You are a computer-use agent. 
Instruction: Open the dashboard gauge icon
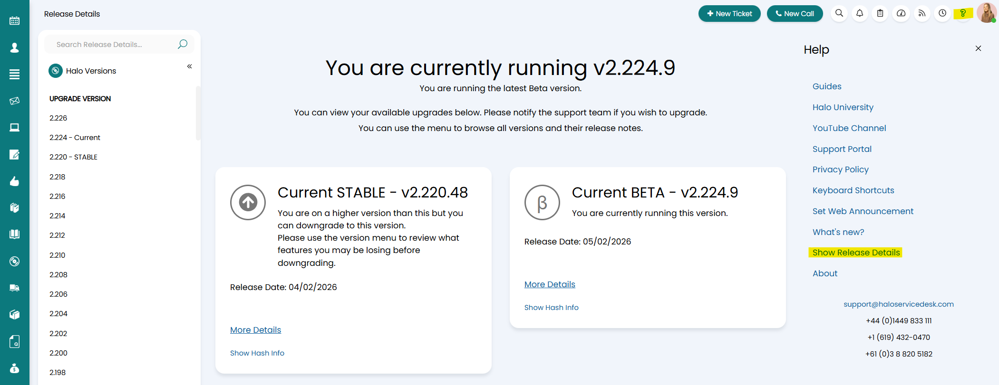coord(901,13)
